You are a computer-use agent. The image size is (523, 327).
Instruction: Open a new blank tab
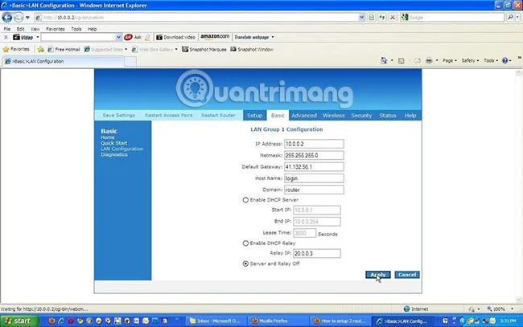[x=130, y=61]
